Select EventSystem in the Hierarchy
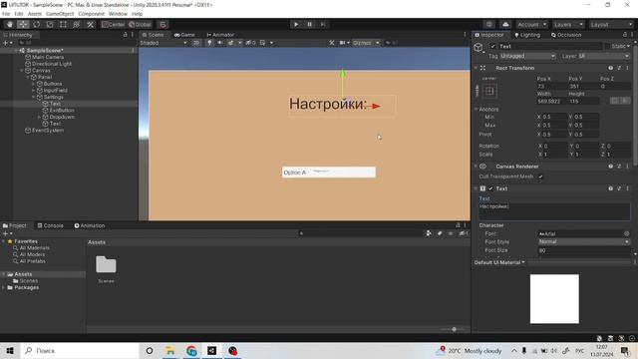 pyautogui.click(x=48, y=131)
